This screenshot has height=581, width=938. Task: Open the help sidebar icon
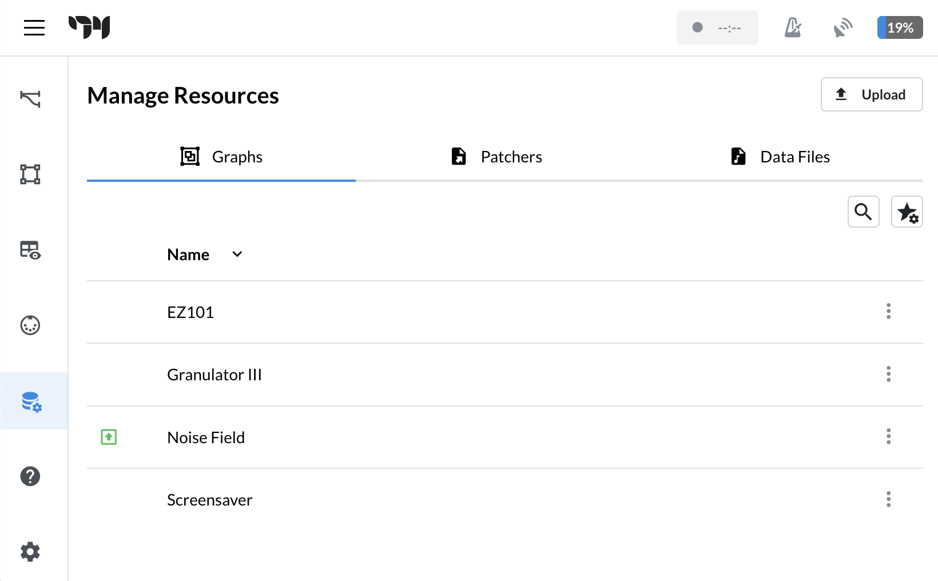pyautogui.click(x=30, y=476)
